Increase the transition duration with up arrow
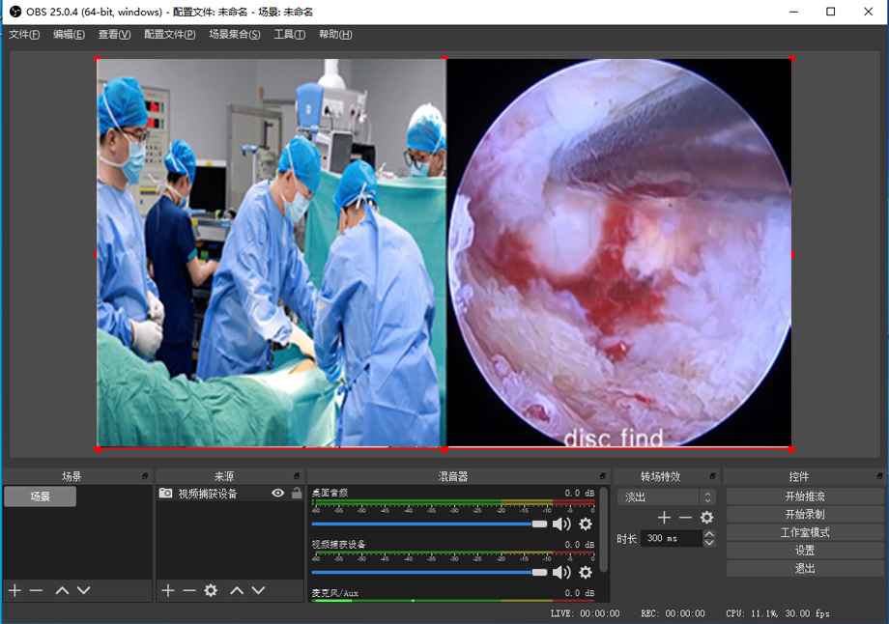Image resolution: width=889 pixels, height=624 pixels. (709, 533)
